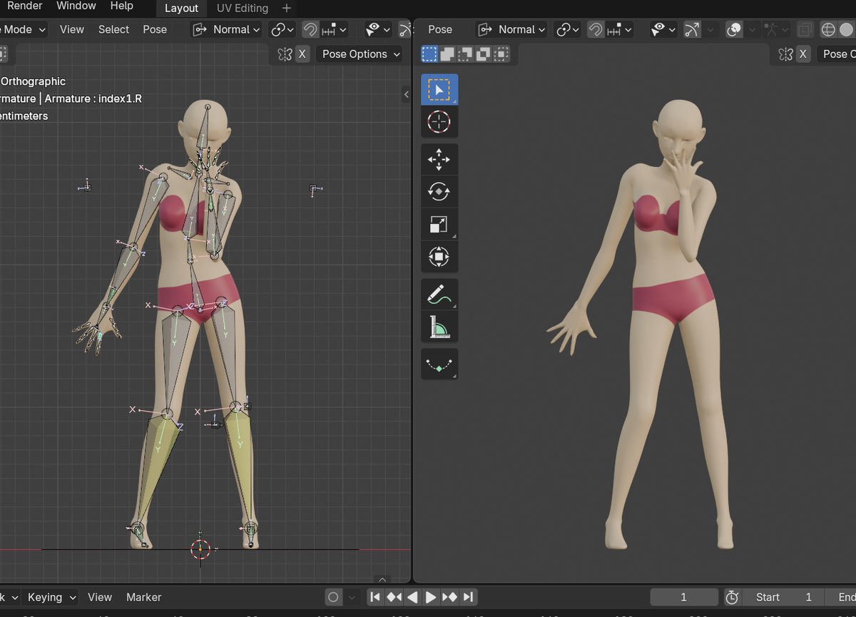Select the Scale tool
The image size is (856, 617).
[439, 224]
